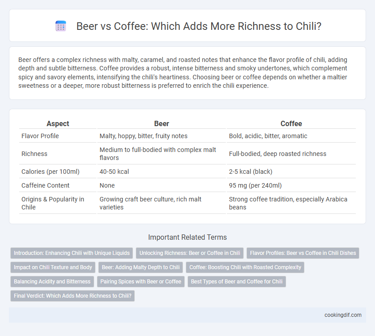This screenshot has height=336, width=375.
Task: Click 'Final Verdict: Which Adds More Richness to Chili?'
Action: pyautogui.click(x=72, y=295)
